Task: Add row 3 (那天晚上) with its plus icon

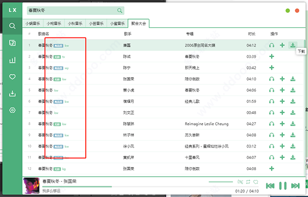Action: (x=272, y=68)
